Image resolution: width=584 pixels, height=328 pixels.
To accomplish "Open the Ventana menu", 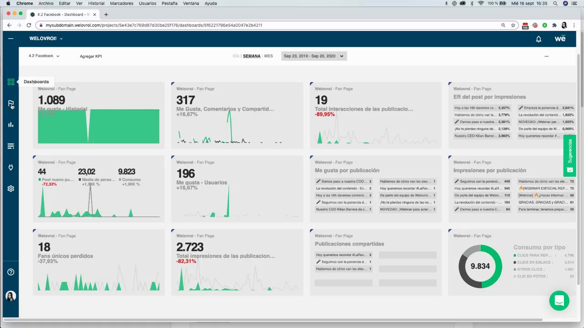I will (x=191, y=3).
